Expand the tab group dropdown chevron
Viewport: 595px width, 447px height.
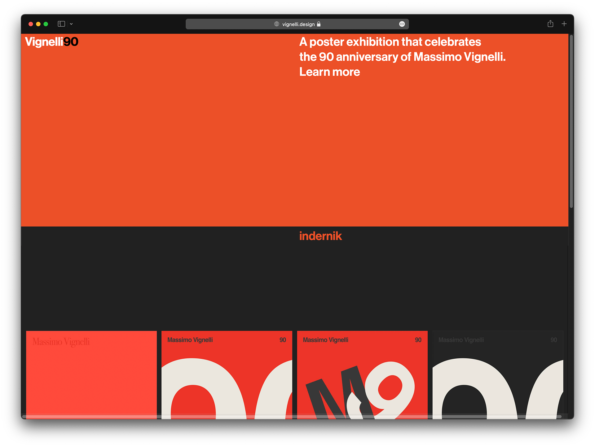click(71, 24)
